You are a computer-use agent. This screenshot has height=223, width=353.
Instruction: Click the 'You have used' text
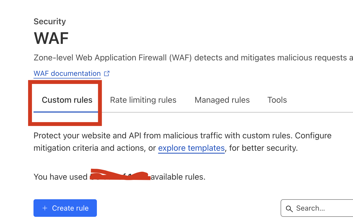click(61, 177)
